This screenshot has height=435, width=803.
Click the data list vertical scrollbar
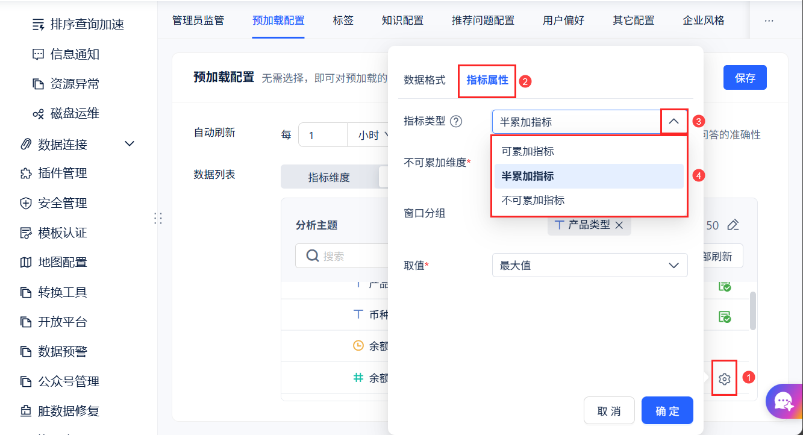click(x=752, y=310)
